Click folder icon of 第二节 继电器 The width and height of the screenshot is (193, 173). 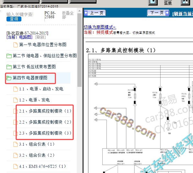(x=9, y=56)
